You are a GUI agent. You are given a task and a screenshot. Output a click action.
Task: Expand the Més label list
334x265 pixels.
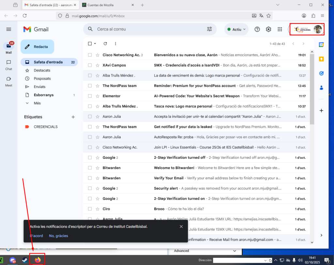(37, 103)
